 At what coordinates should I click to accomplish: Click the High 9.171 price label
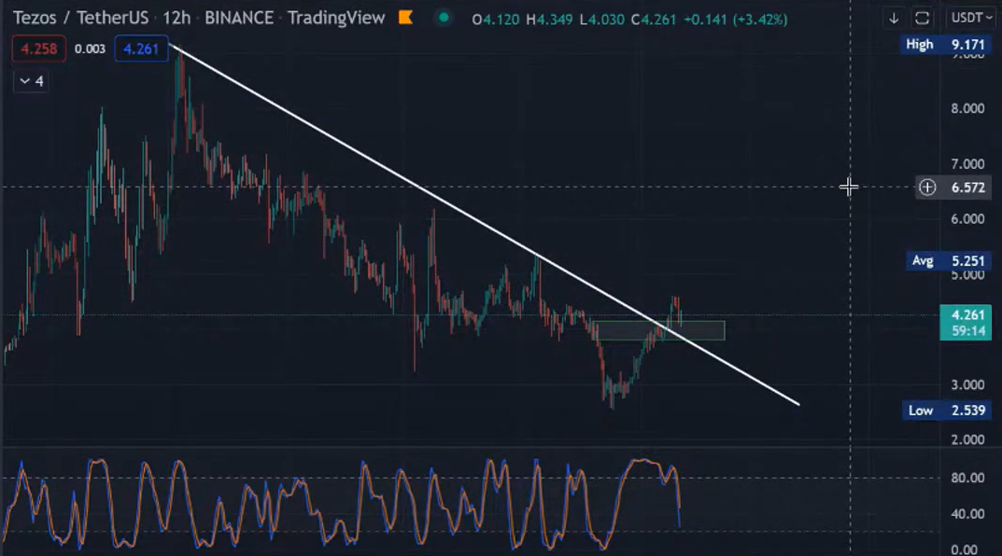945,44
